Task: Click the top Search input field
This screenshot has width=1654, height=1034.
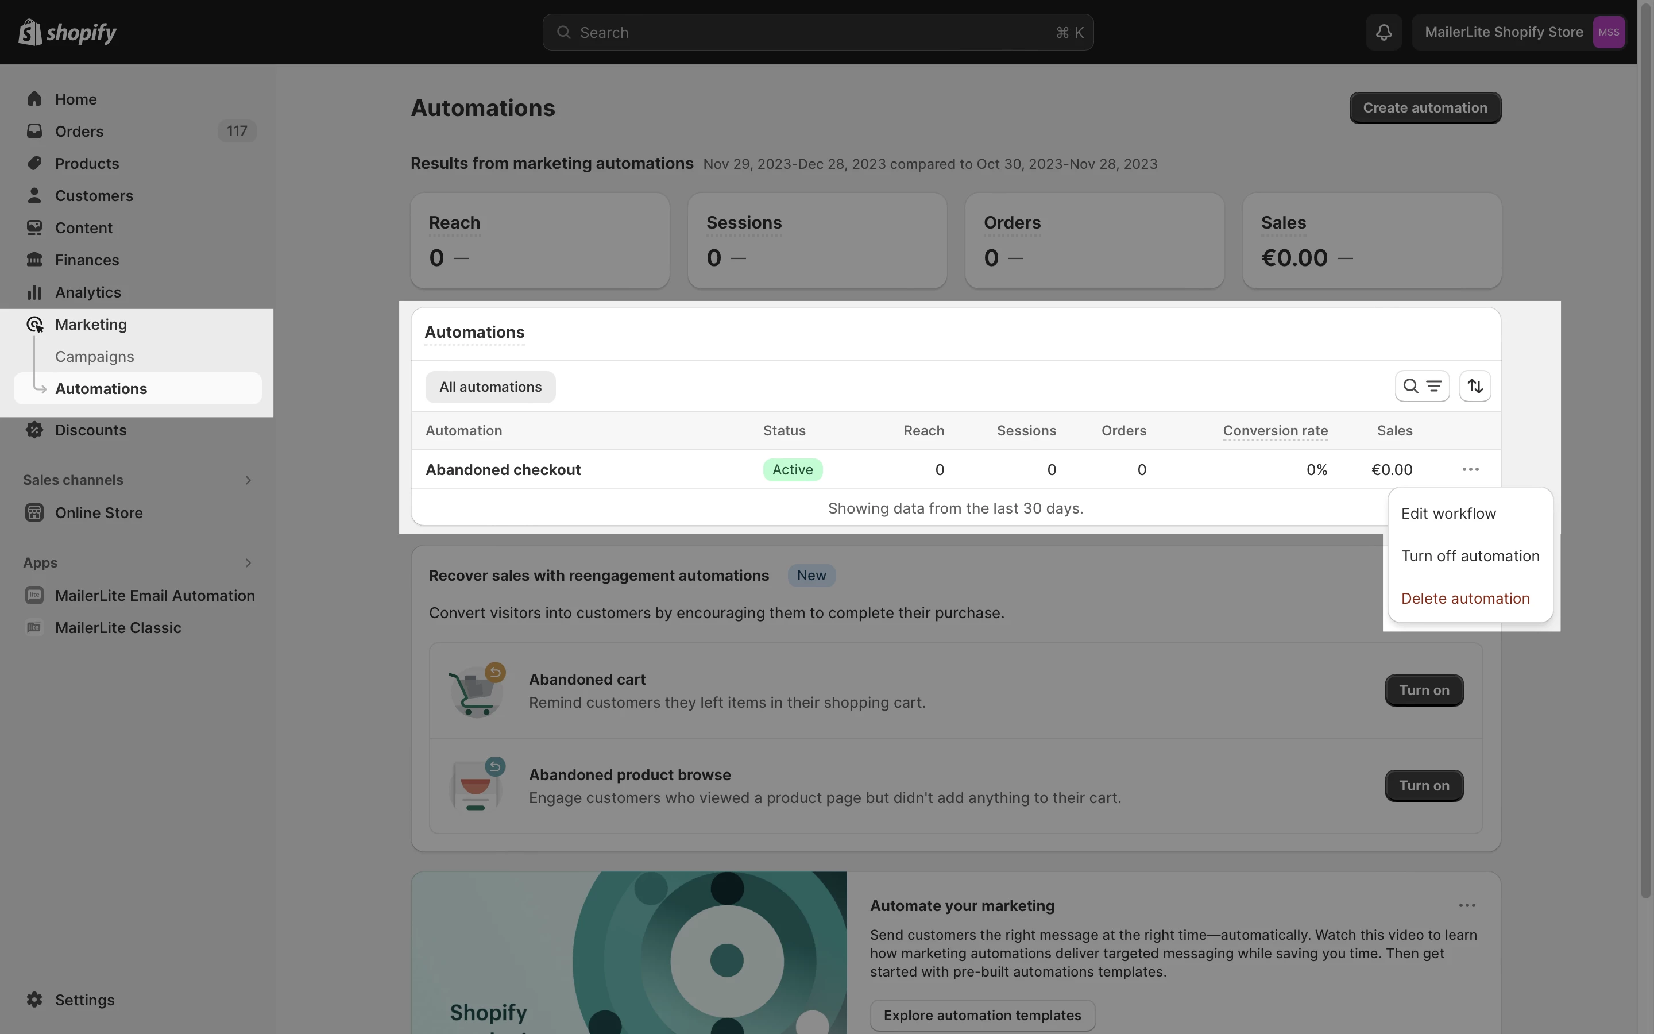Action: 817,32
